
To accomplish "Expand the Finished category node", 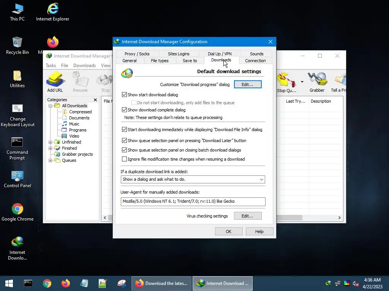I will click(51, 148).
